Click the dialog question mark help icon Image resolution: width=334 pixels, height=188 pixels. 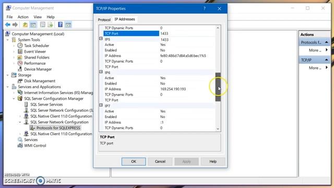(204, 8)
